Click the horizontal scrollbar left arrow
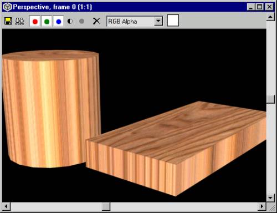 pyautogui.click(x=6, y=206)
